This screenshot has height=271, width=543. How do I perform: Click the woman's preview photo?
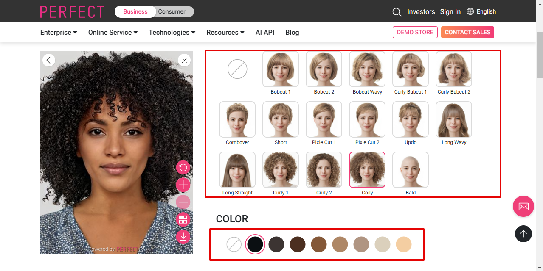point(117,153)
